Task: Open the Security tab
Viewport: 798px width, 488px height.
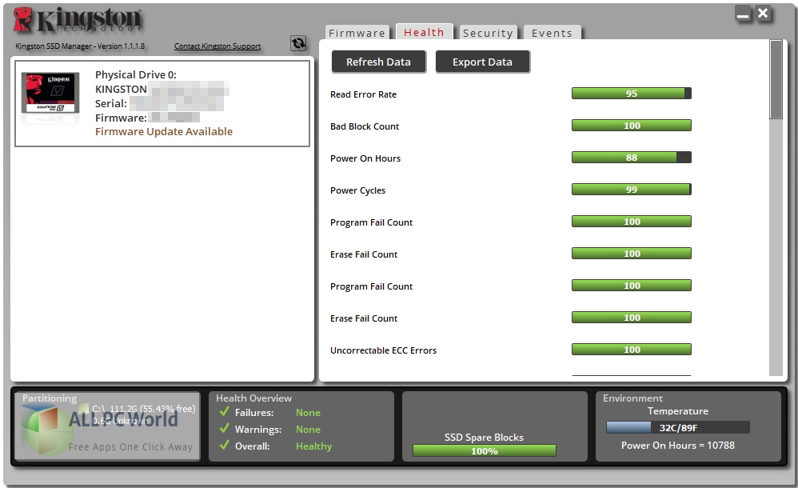Action: tap(488, 33)
